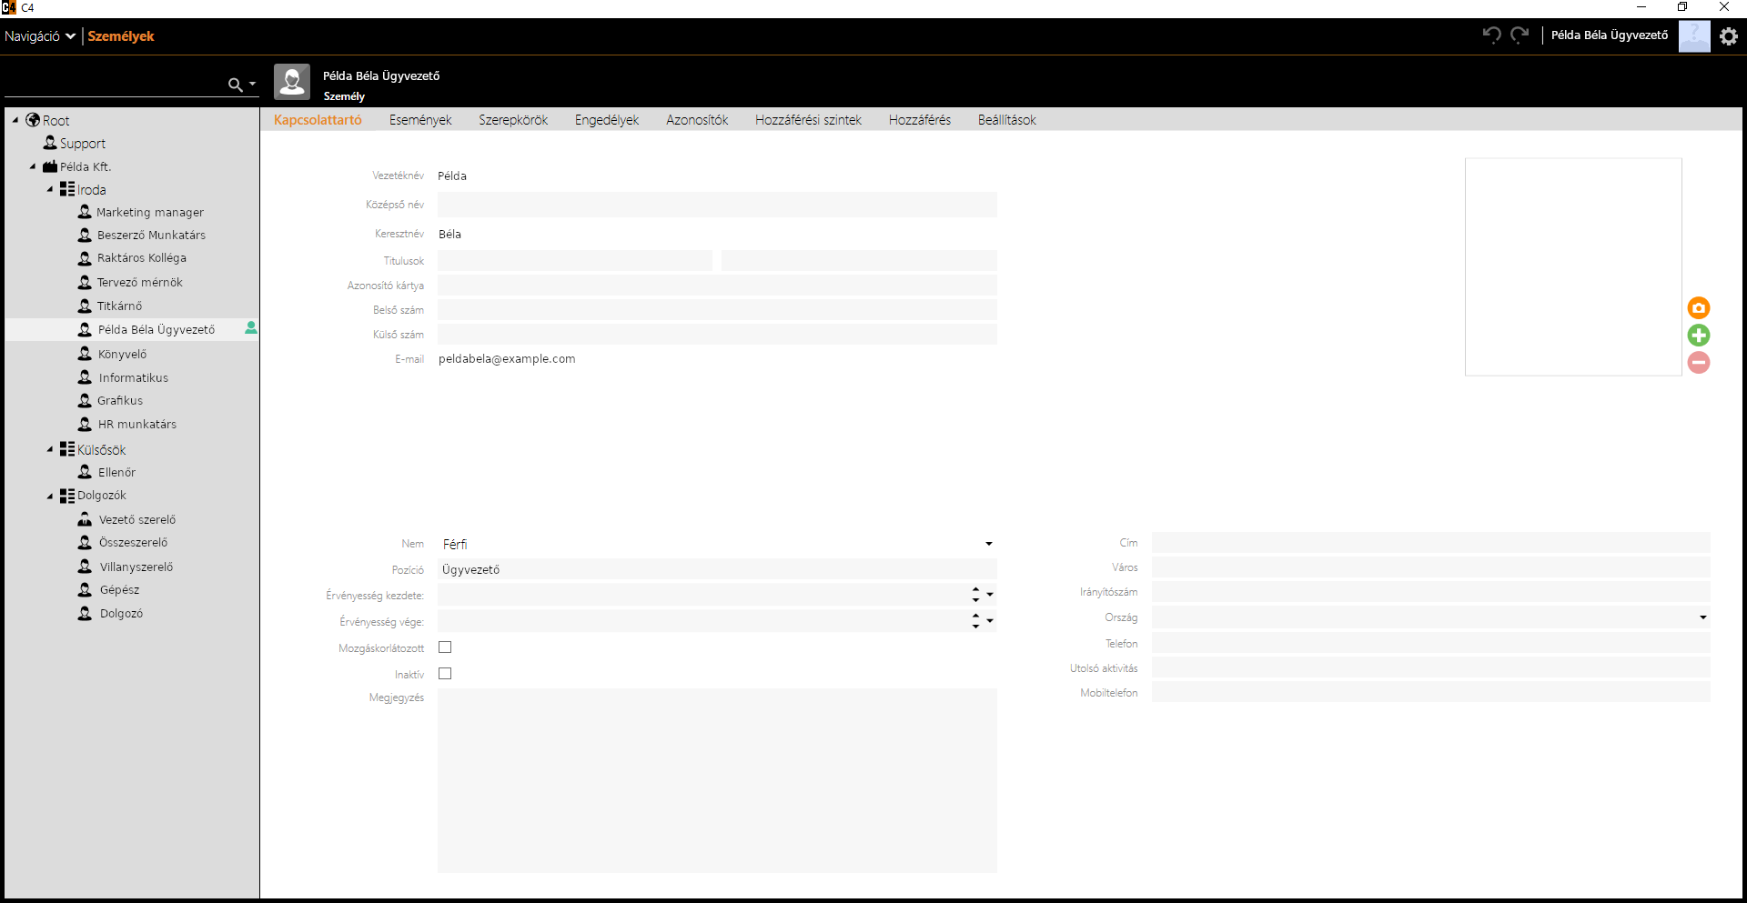
Task: Click the search magnifier icon
Action: 235,85
